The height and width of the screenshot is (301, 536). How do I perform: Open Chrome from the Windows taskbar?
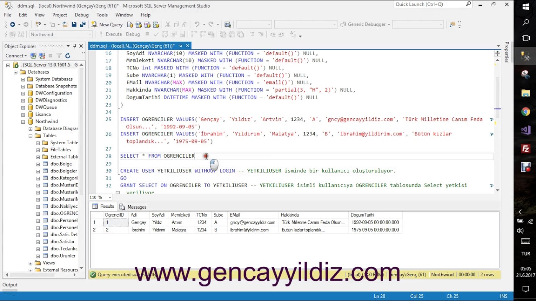click(526, 112)
